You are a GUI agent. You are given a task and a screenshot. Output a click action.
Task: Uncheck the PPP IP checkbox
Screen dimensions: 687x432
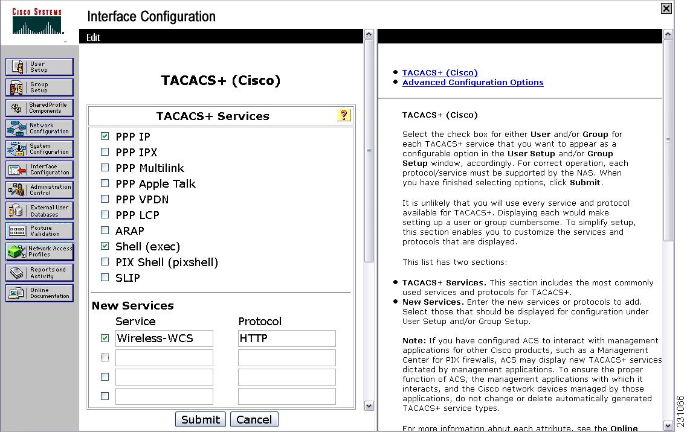point(105,136)
